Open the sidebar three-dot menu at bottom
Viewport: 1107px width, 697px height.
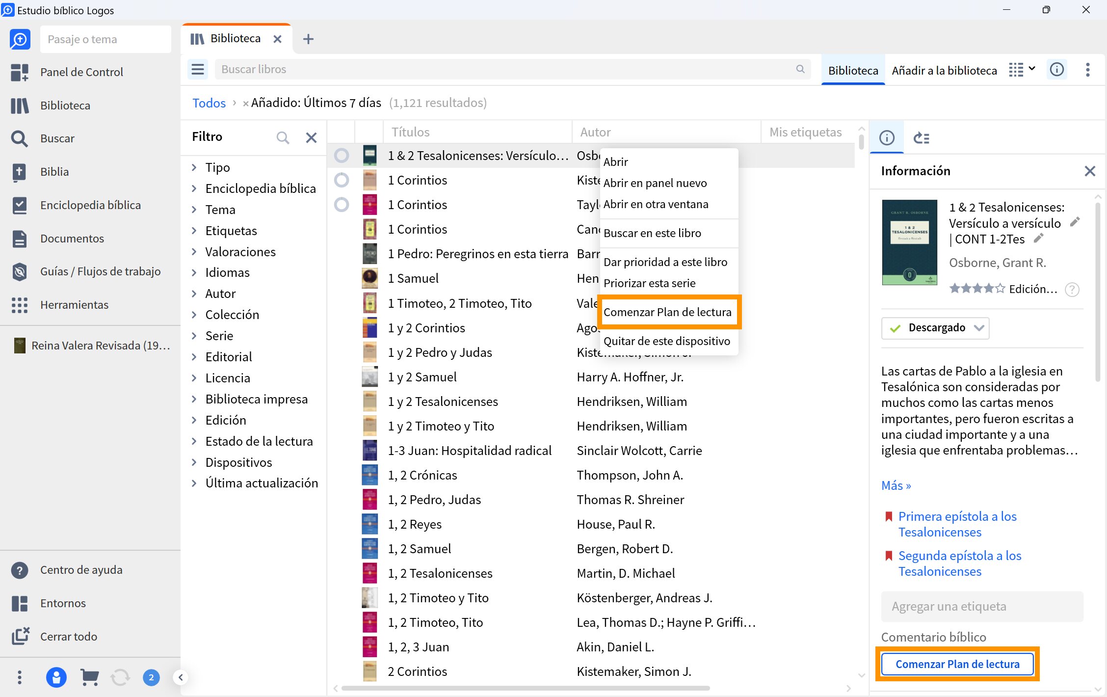20,677
